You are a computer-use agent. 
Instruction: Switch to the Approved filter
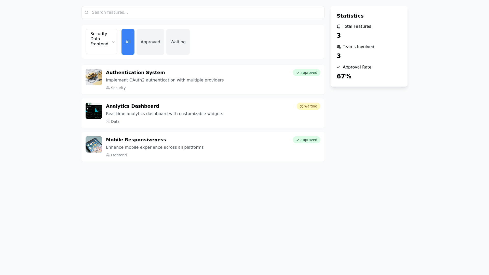[x=150, y=42]
